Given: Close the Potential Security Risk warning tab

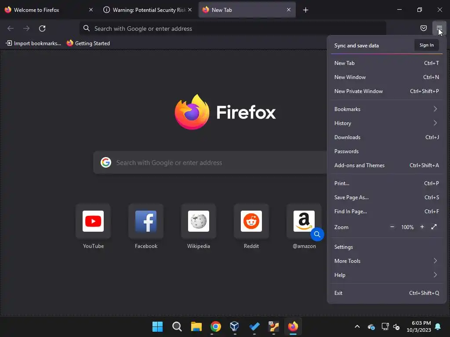Looking at the screenshot, I should 190,10.
